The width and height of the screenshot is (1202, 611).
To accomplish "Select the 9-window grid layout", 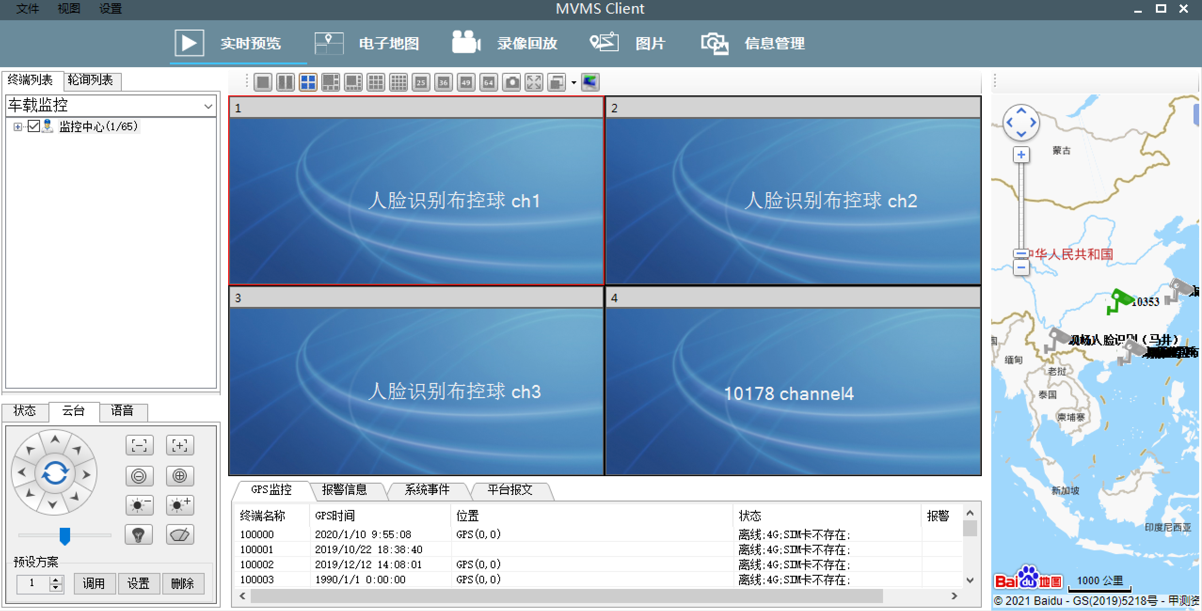I will pyautogui.click(x=376, y=83).
